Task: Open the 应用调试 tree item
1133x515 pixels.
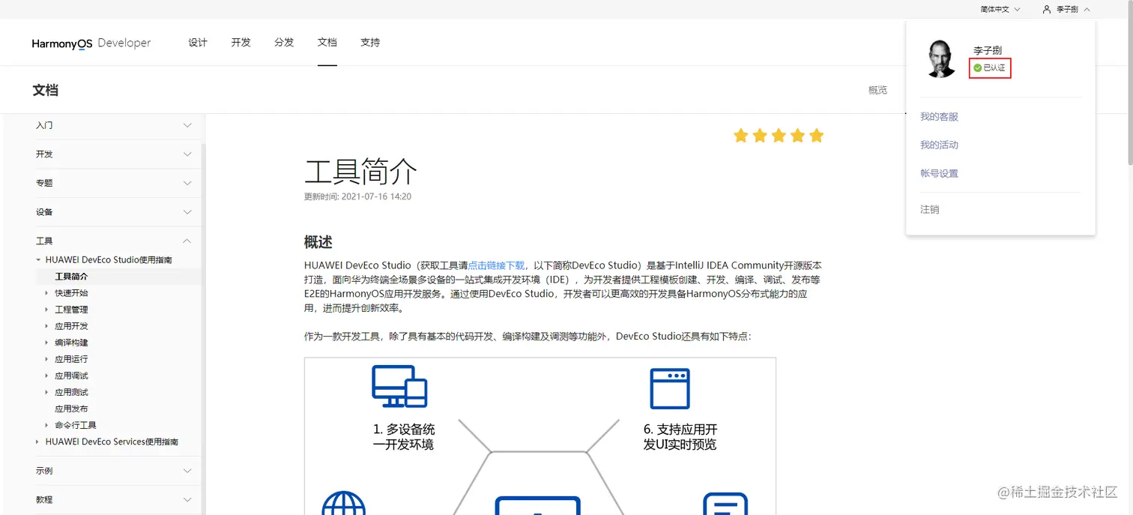Action: pos(71,376)
